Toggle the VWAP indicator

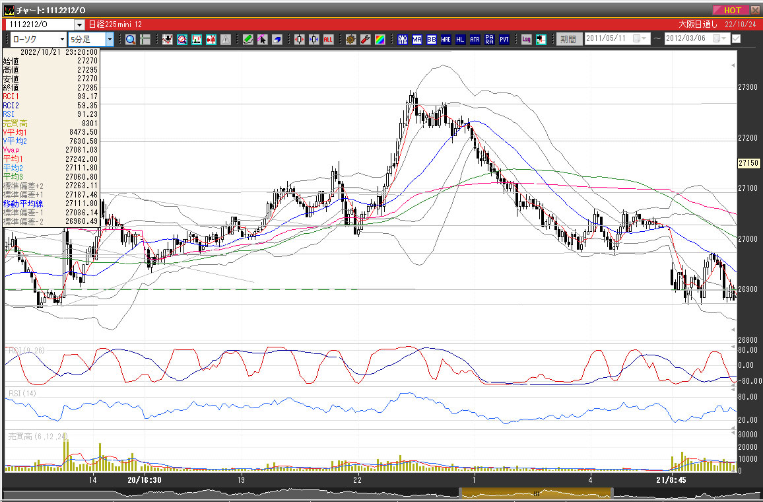click(x=403, y=40)
